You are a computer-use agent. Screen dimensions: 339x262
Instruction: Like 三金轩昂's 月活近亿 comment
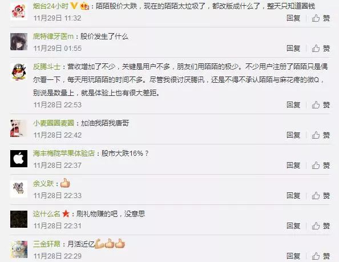pos(321,256)
